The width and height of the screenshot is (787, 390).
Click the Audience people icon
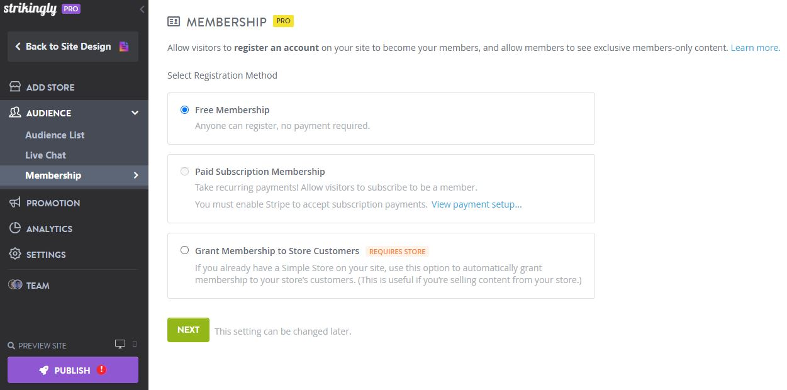(14, 113)
